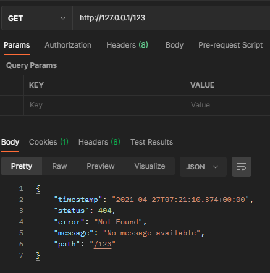
Task: Click the VALUE column header
Action: click(202, 85)
